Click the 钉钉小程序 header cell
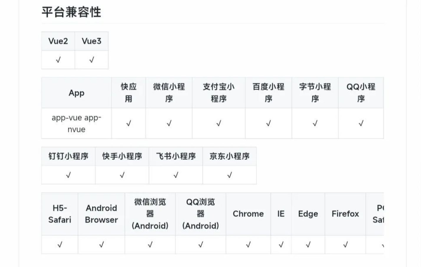The image size is (421, 267). (x=68, y=156)
